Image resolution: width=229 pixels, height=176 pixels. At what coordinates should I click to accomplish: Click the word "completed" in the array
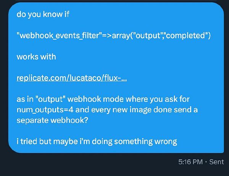click(186, 36)
